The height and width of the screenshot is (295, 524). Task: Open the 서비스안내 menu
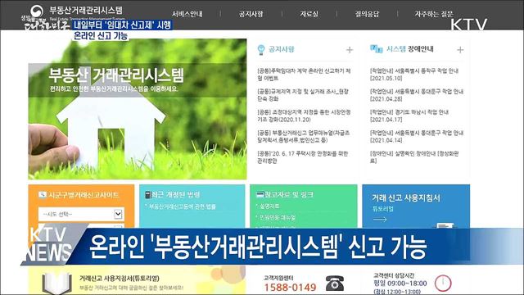coord(187,14)
